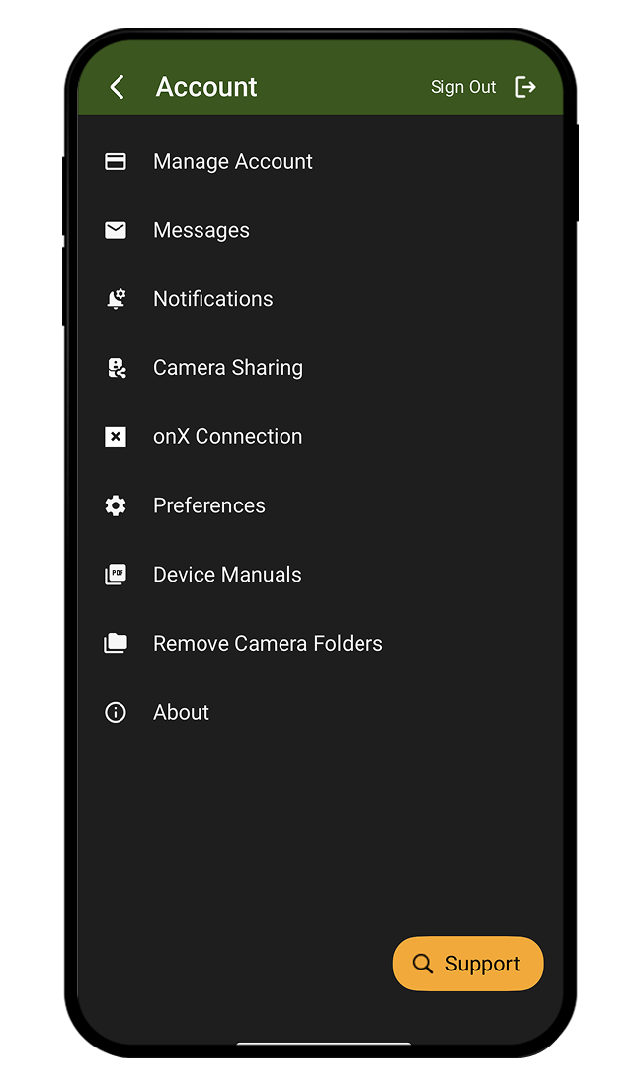Click the envelope icon beside Messages

(x=116, y=230)
